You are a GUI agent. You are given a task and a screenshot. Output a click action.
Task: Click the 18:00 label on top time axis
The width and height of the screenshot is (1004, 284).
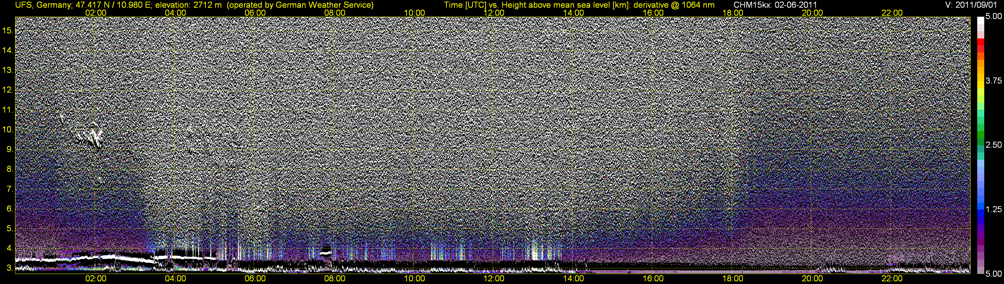click(x=733, y=13)
